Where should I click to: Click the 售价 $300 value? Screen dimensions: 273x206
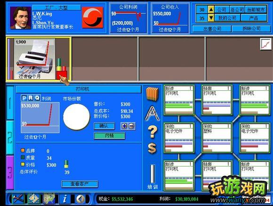pyautogui.click(x=125, y=104)
